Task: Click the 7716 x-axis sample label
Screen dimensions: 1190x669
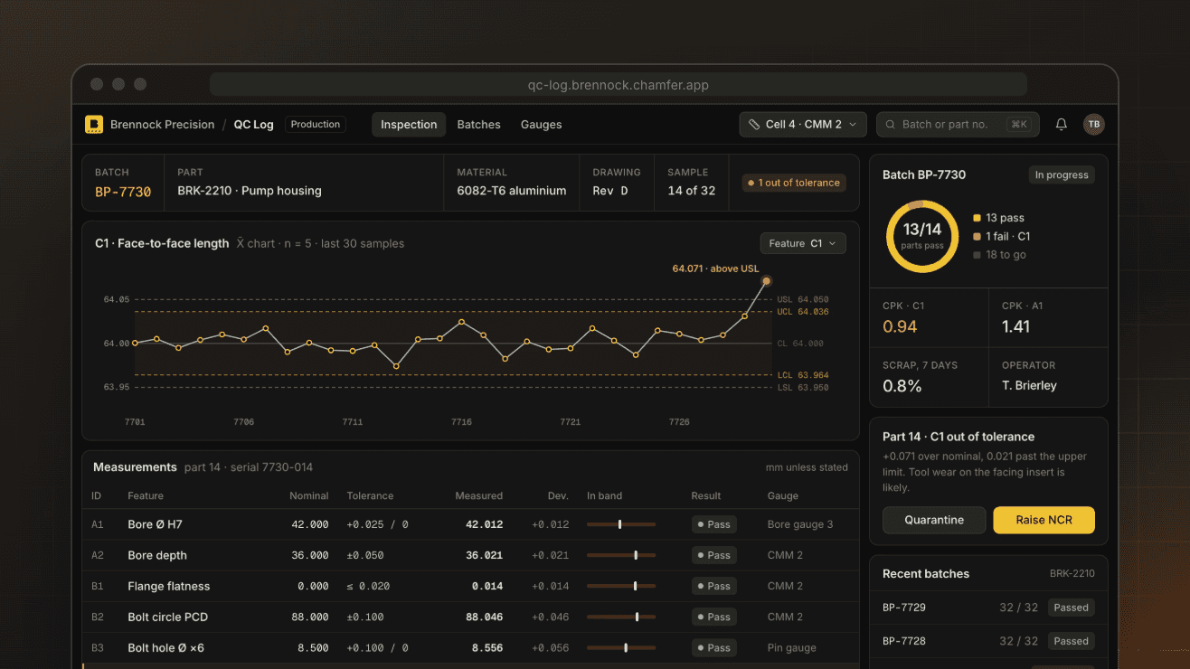Action: 461,422
